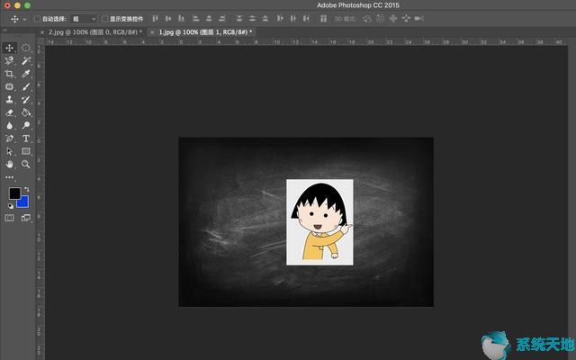The height and width of the screenshot is (360, 576).
Task: Open the Edit Toolbar three-dots button
Action: [10, 177]
